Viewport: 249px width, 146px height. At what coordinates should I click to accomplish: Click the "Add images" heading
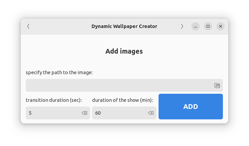[x=124, y=51]
